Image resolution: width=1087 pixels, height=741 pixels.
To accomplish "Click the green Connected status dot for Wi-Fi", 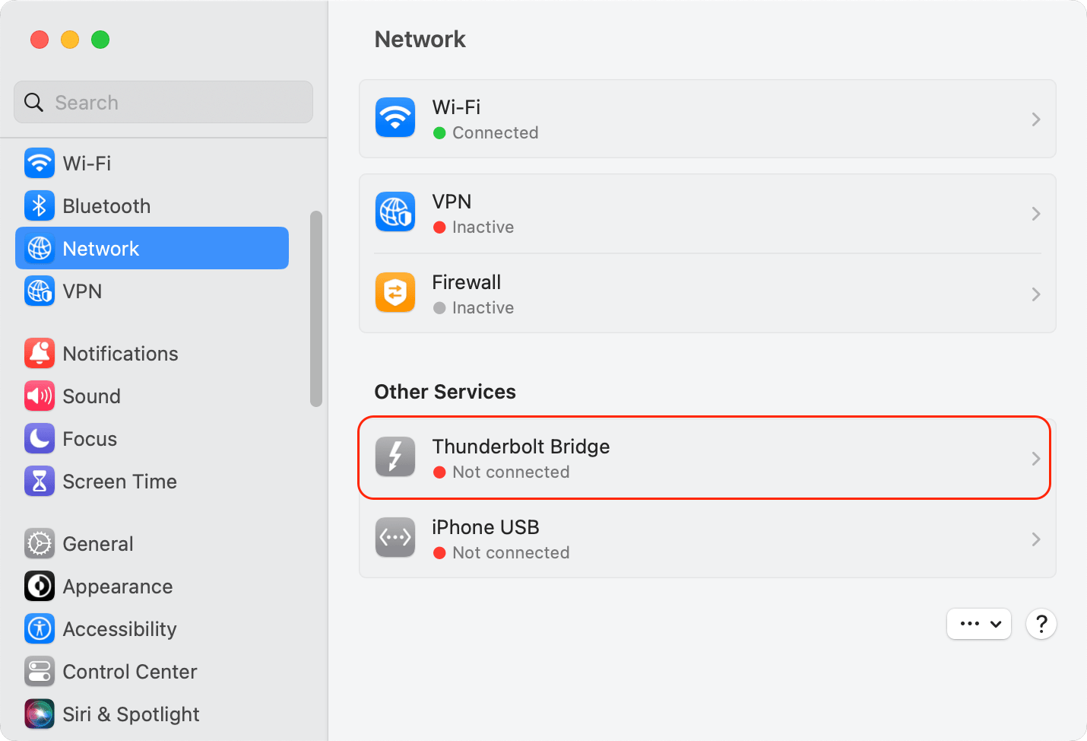I will pyautogui.click(x=440, y=132).
